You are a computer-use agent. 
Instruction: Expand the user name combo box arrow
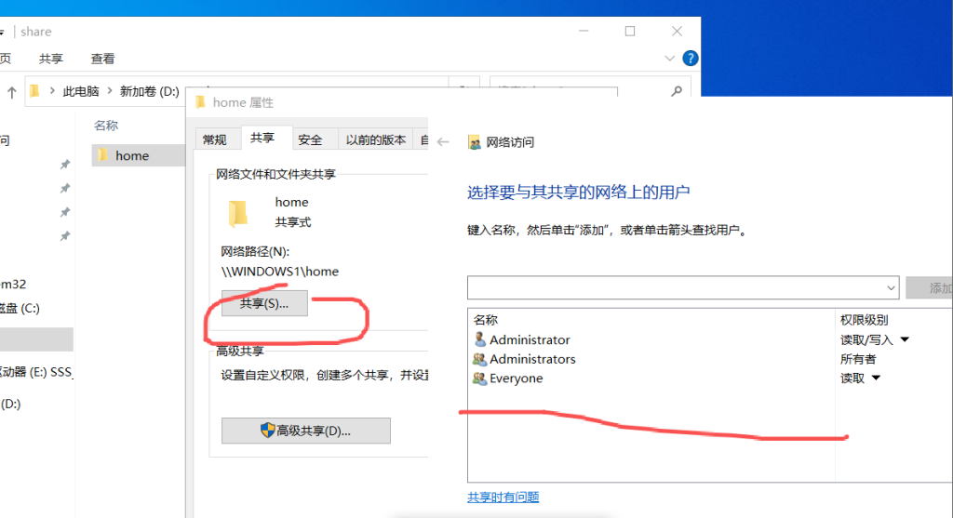(889, 287)
